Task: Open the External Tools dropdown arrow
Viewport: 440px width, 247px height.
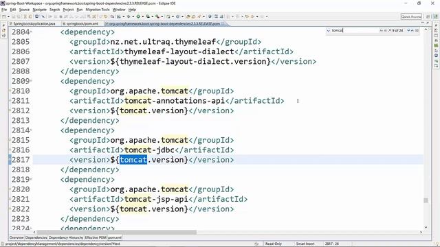Action: coord(162,16)
